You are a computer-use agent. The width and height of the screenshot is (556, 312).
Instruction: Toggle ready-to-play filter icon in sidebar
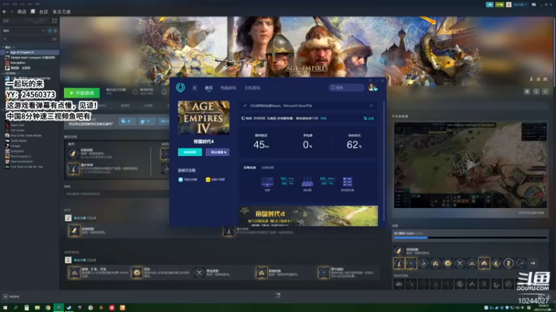[x=55, y=31]
